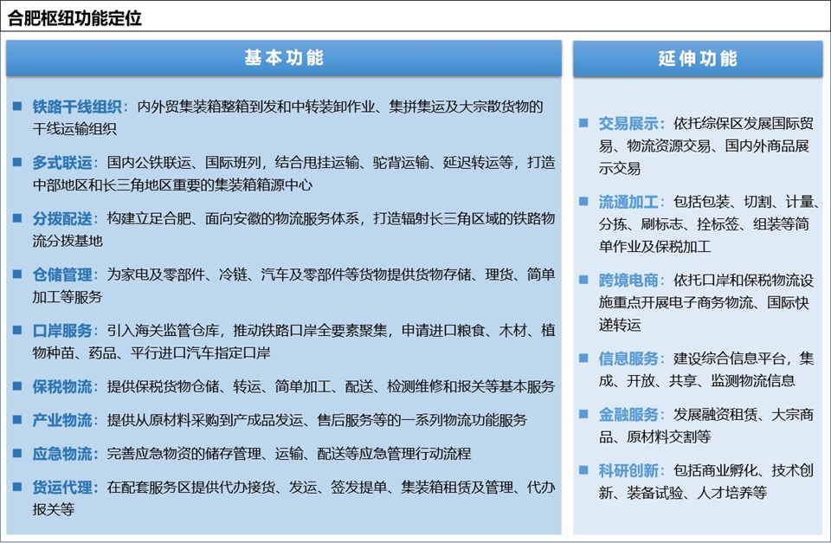Click the 产业物流 heading

pos(62,421)
